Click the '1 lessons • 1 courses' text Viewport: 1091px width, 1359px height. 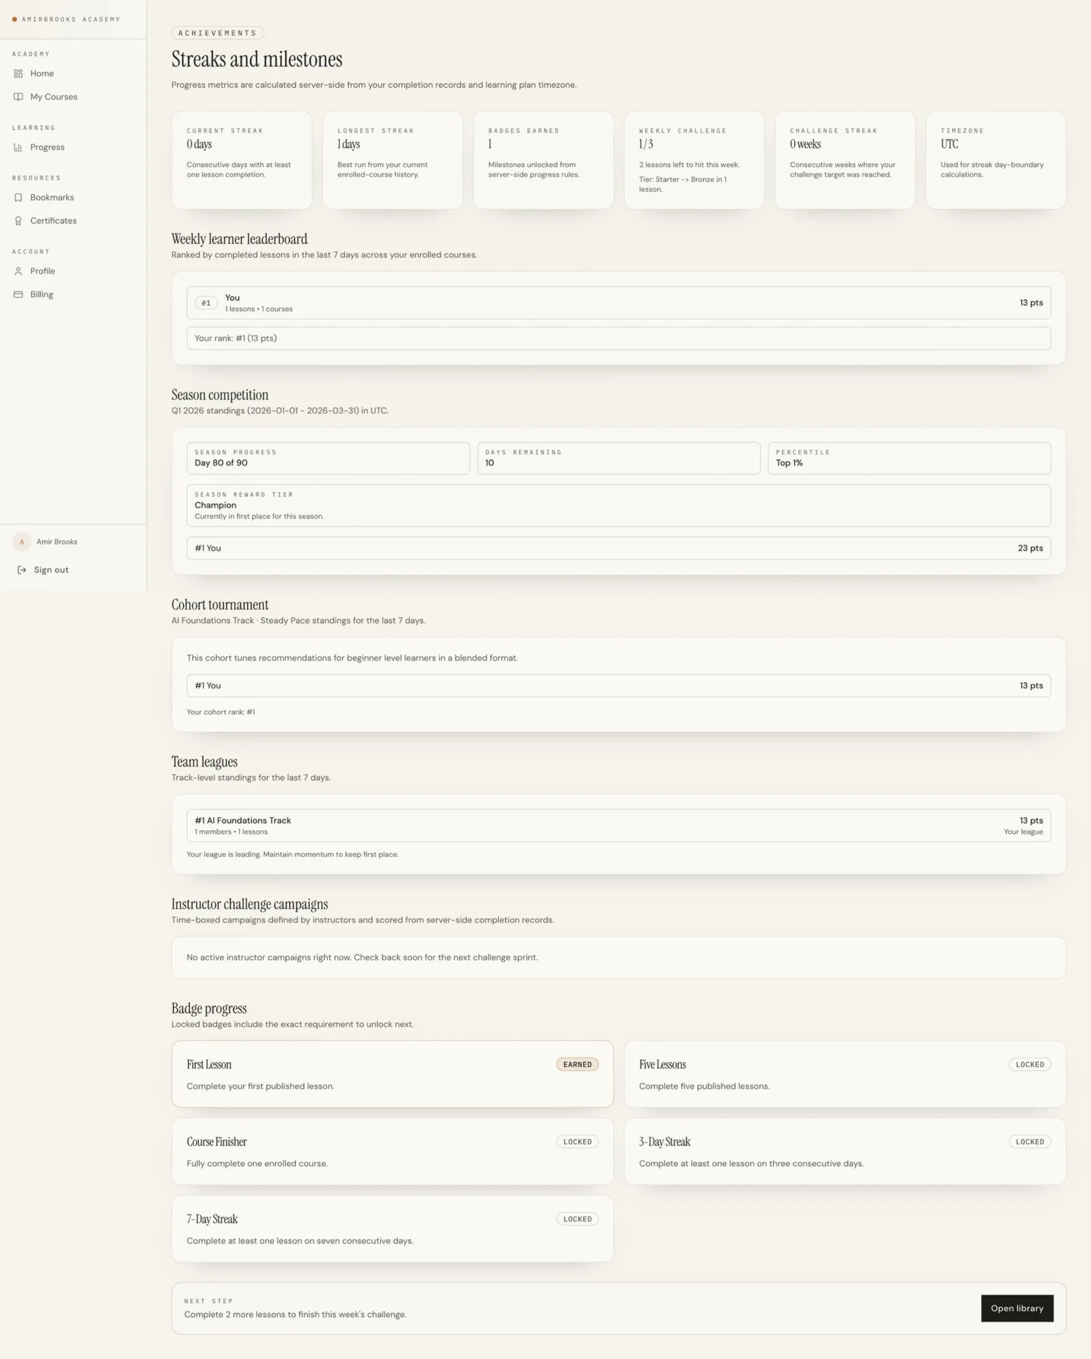click(259, 309)
